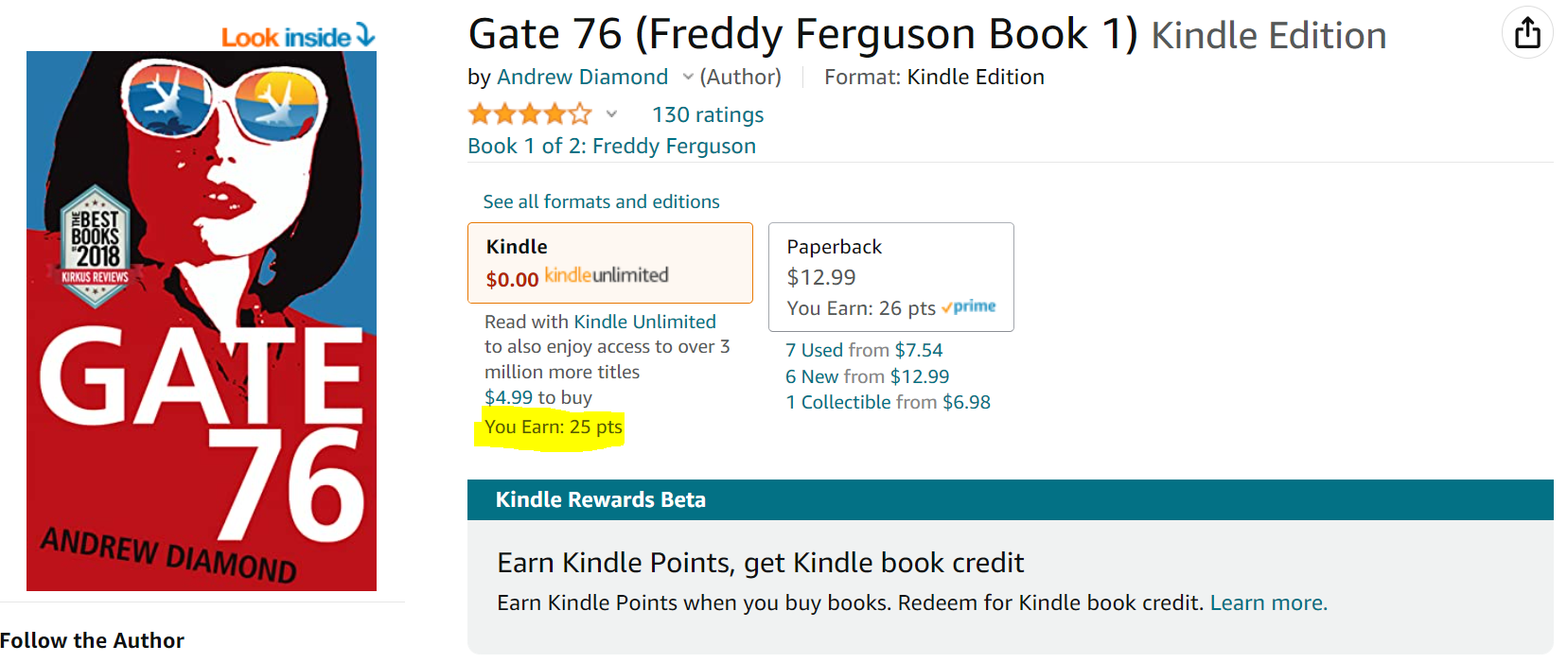Open 1 Collectible from $6.98 offer
This screenshot has width=1567, height=663.
888,402
